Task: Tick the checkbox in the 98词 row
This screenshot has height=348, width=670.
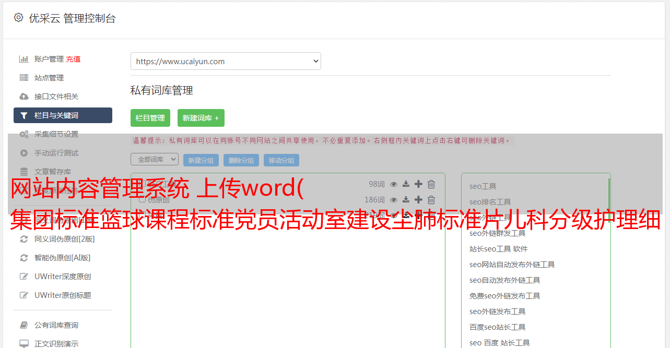Action: [142, 184]
